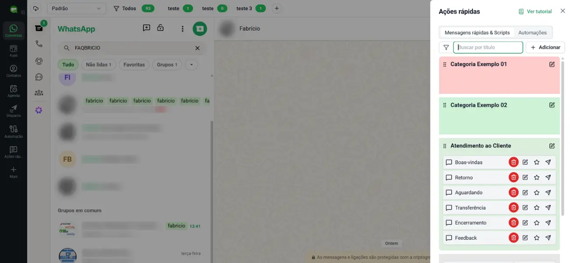Open the FB contact avatar chat
Image resolution: width=570 pixels, height=263 pixels.
68,160
